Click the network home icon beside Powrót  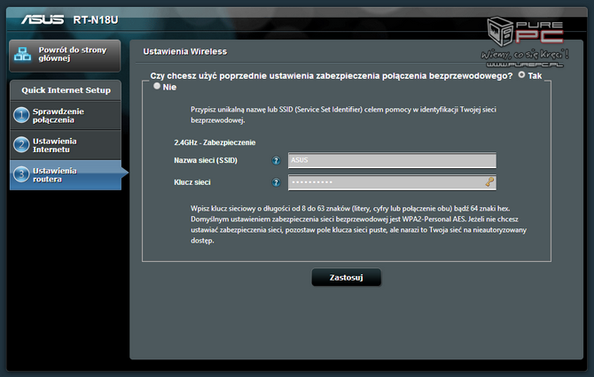point(24,55)
